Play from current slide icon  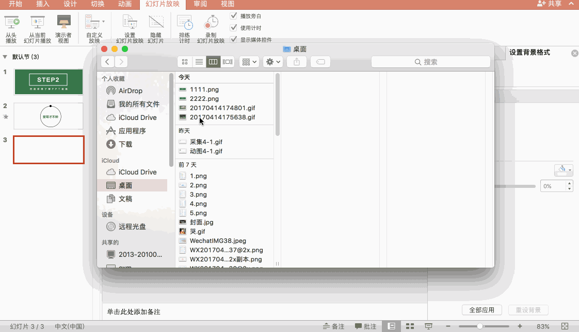click(x=37, y=23)
